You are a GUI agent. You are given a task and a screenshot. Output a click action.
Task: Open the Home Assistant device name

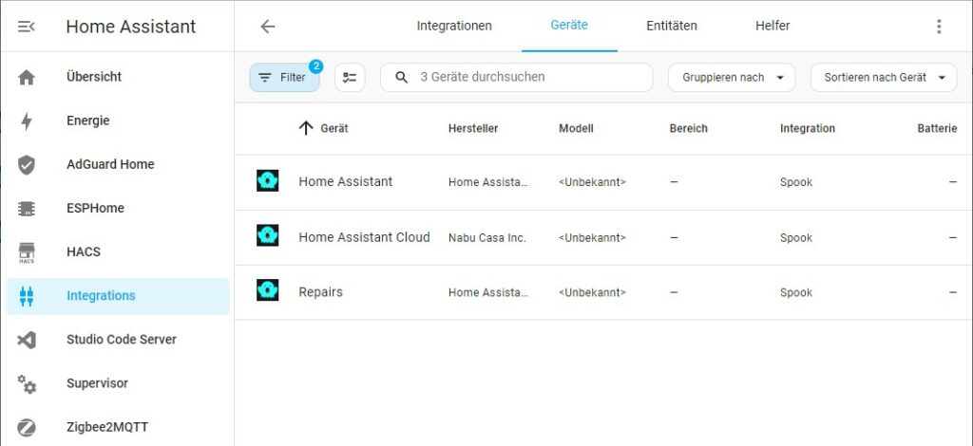pyautogui.click(x=346, y=181)
